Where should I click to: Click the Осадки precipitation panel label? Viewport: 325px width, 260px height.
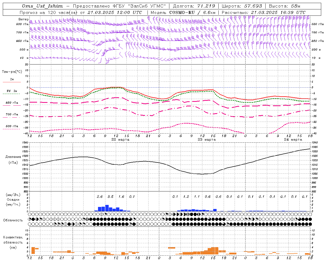13,200
